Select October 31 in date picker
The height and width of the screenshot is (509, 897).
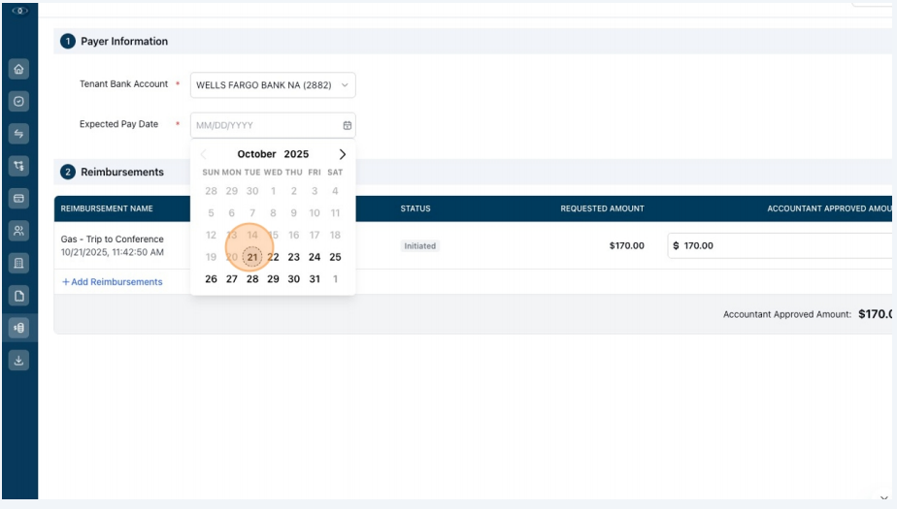pyautogui.click(x=315, y=279)
